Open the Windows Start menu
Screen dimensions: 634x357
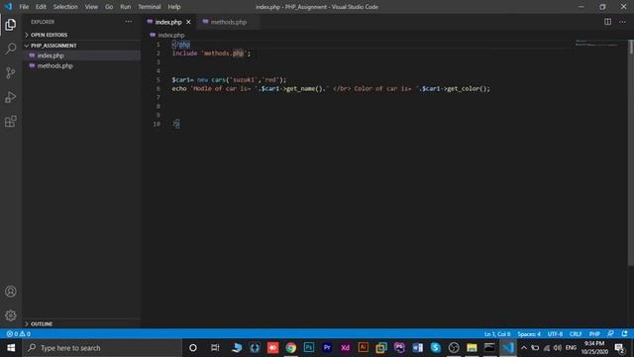11,348
